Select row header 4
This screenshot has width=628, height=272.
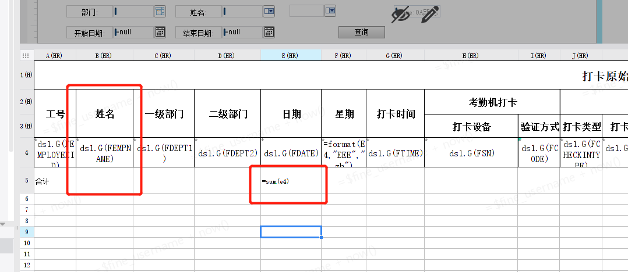tap(27, 152)
